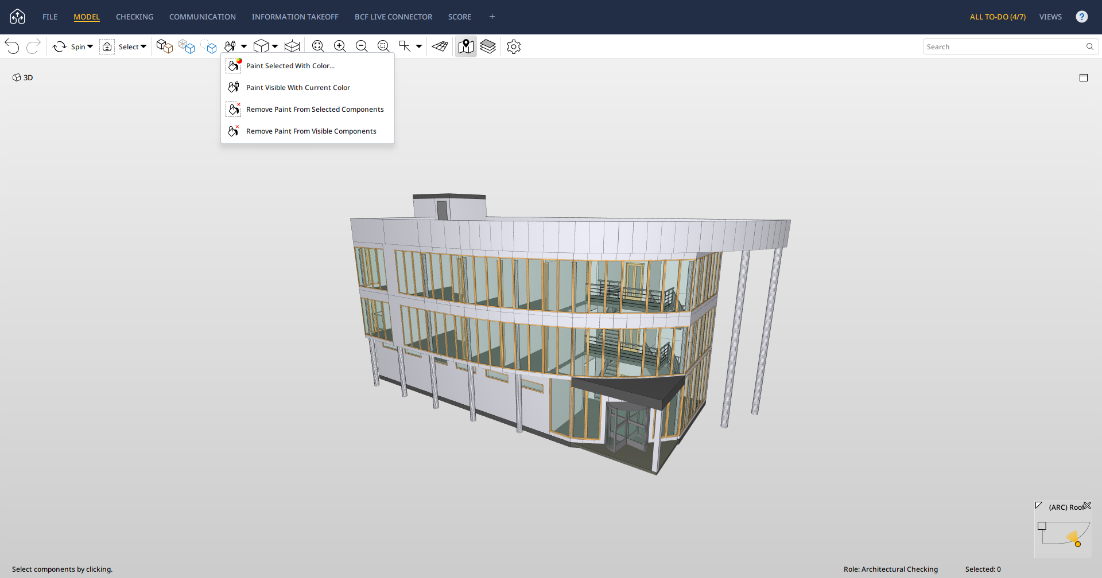Open ALL TO-DO (4/7) list

tap(998, 17)
